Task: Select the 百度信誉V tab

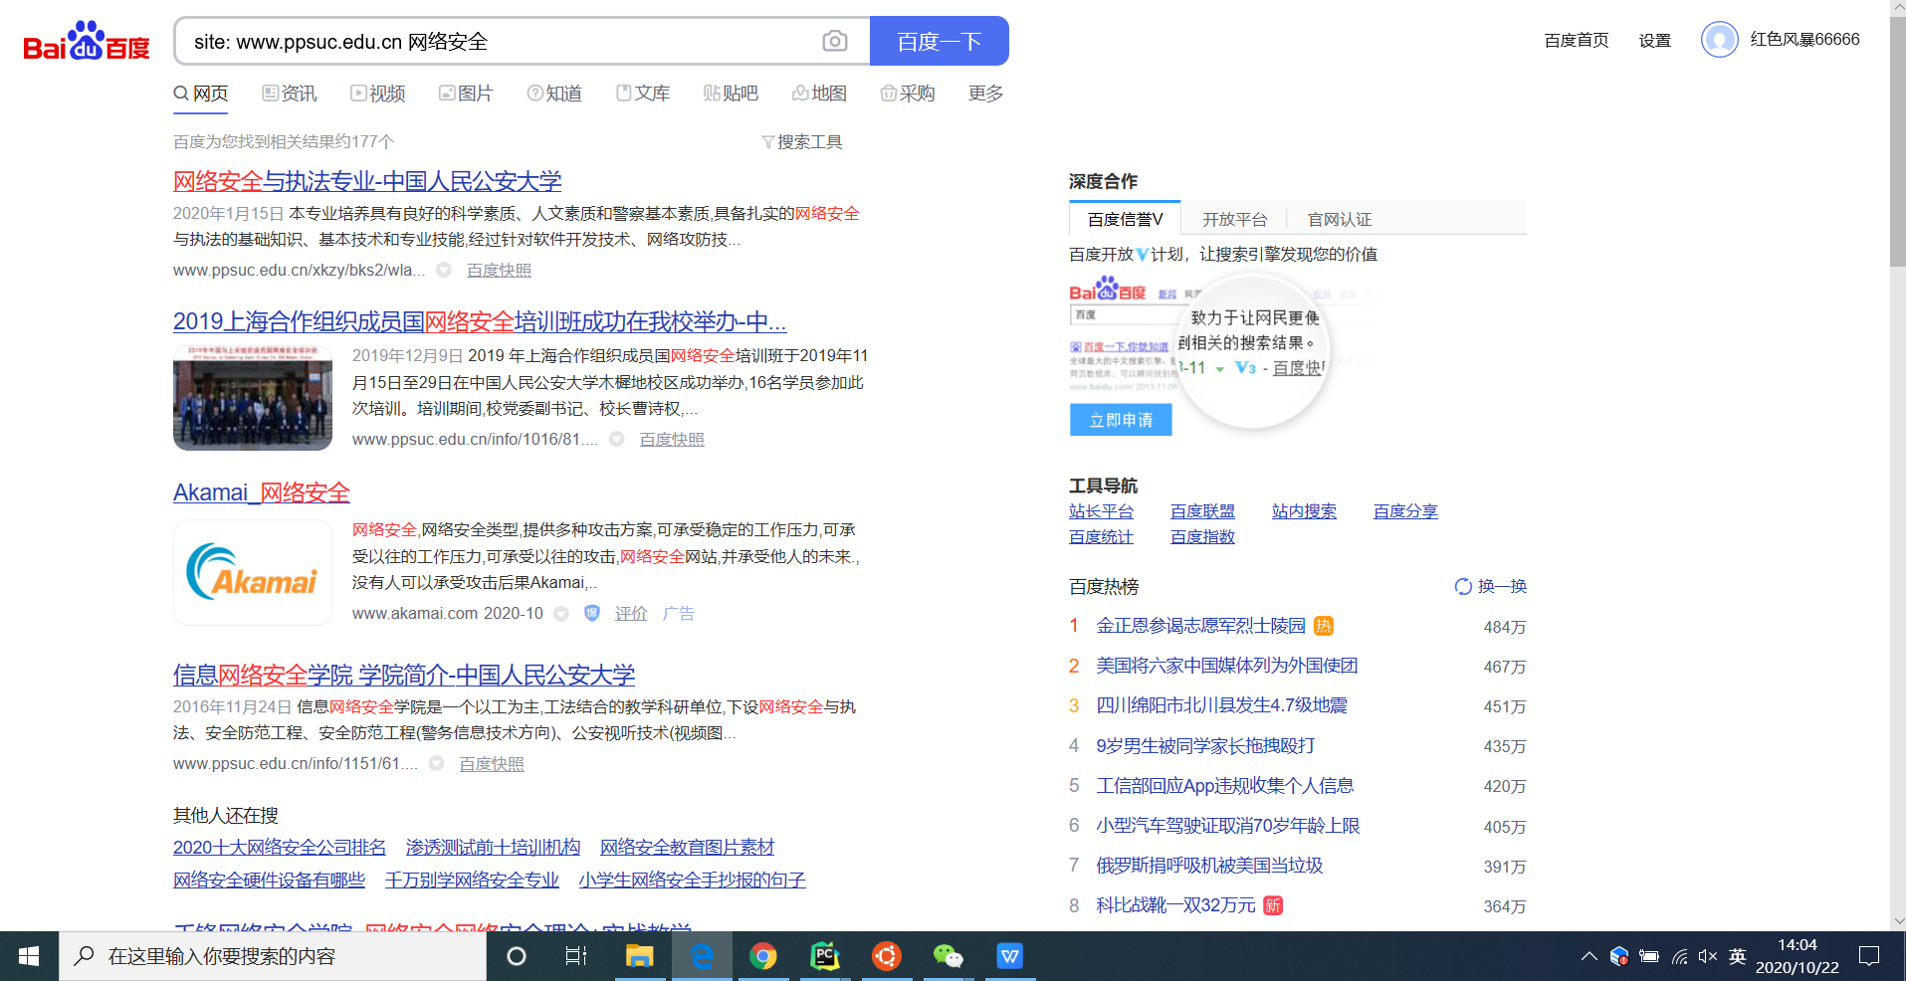Action: pos(1125,219)
